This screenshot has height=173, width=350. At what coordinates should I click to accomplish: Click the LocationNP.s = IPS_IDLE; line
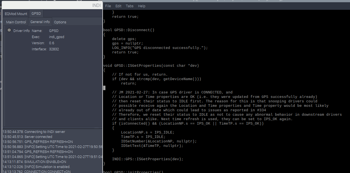[148, 132]
